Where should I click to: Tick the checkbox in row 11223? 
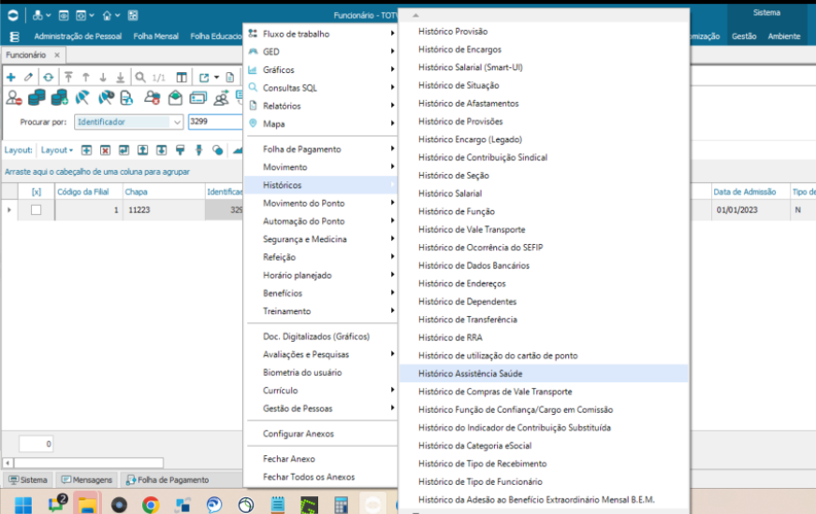(36, 210)
